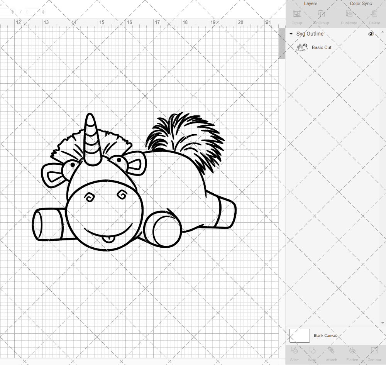Viewport: 386px width, 365px height.
Task: Click the Blank Canvas label
Action: pyautogui.click(x=325, y=335)
